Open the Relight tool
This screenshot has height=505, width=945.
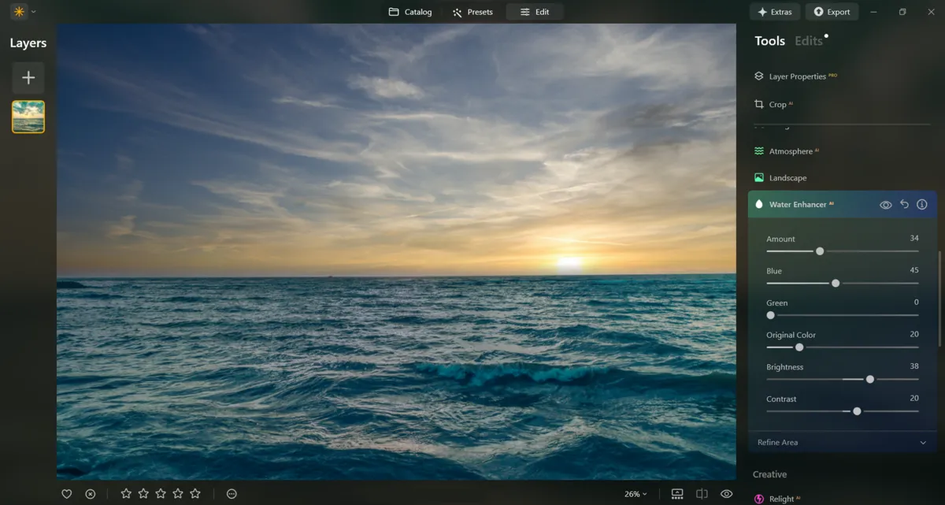tap(781, 499)
